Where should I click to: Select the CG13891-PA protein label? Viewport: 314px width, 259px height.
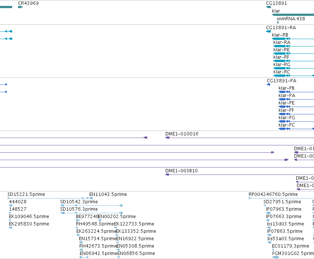tap(282, 81)
